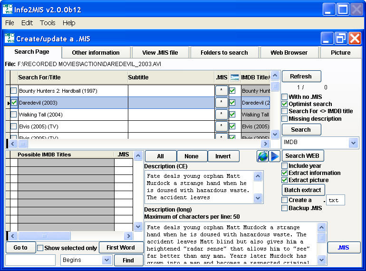Click Possible IMDB Titles horizontal scrollbar thumb
Viewport: 366px width, 271px height.
(x=44, y=236)
